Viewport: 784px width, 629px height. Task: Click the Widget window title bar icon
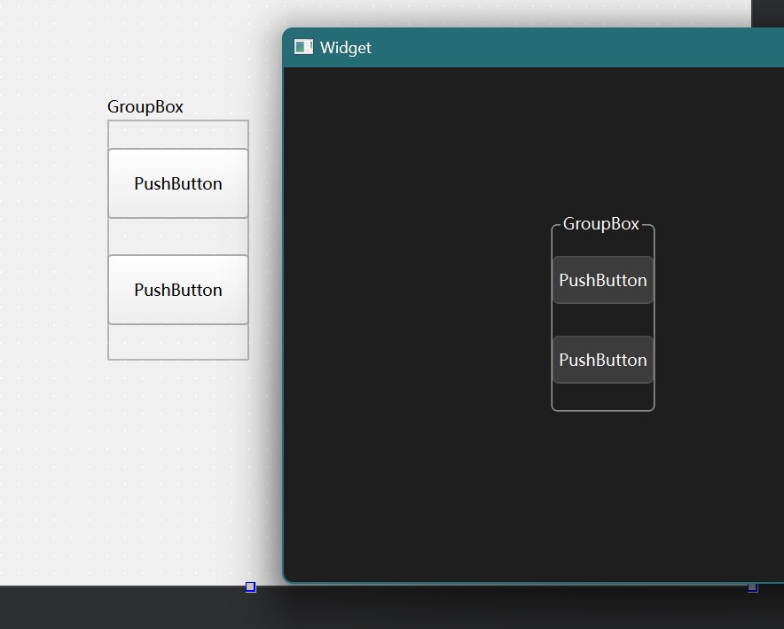[x=303, y=47]
